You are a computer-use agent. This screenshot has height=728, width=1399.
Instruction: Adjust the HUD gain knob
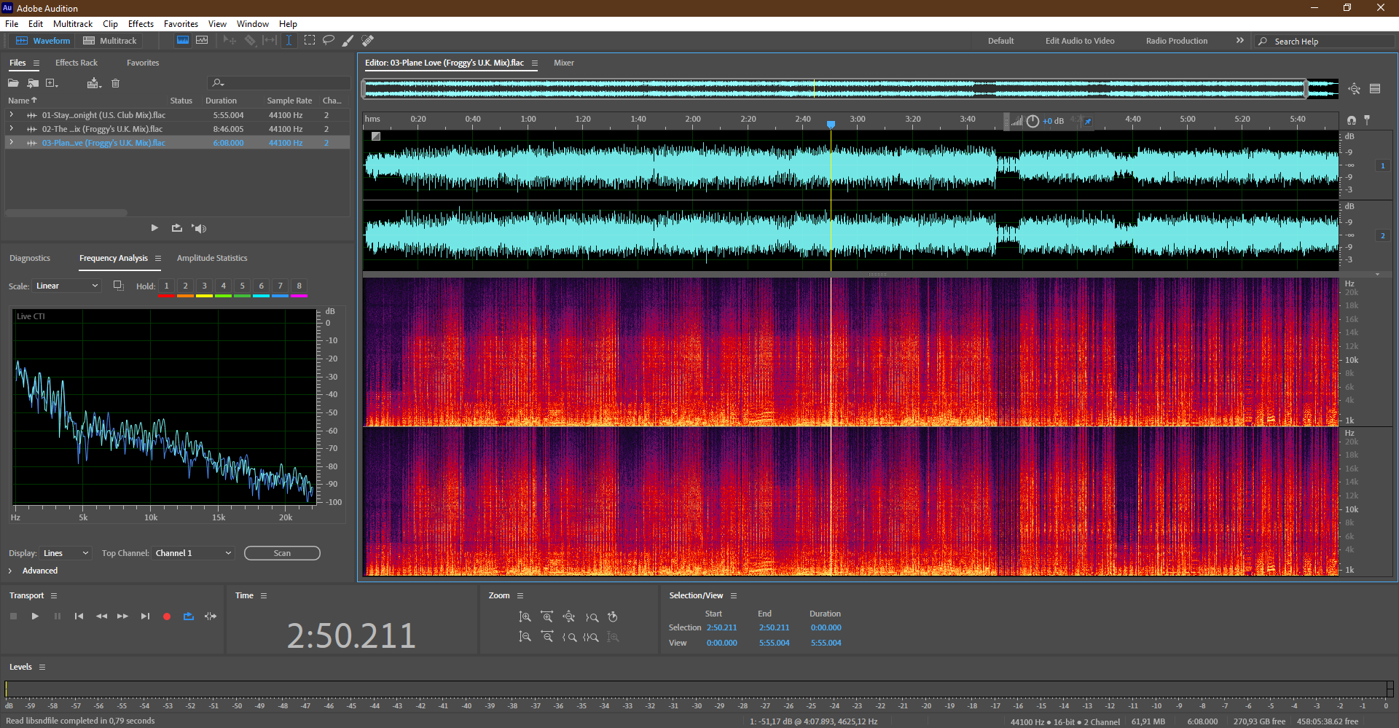coord(1032,121)
